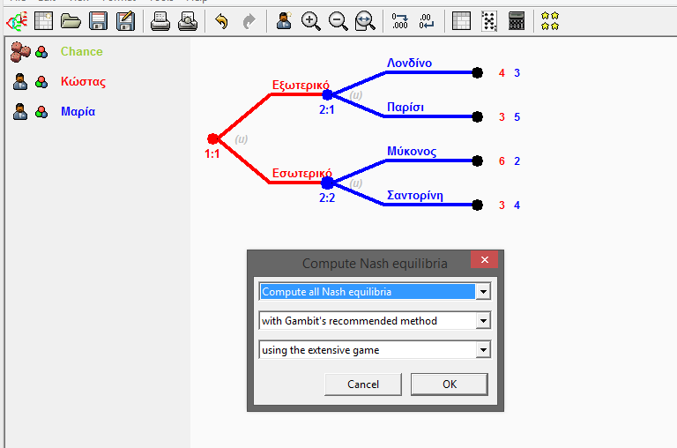Click the calculator compute equilibria icon
The width and height of the screenshot is (677, 448).
tap(517, 21)
